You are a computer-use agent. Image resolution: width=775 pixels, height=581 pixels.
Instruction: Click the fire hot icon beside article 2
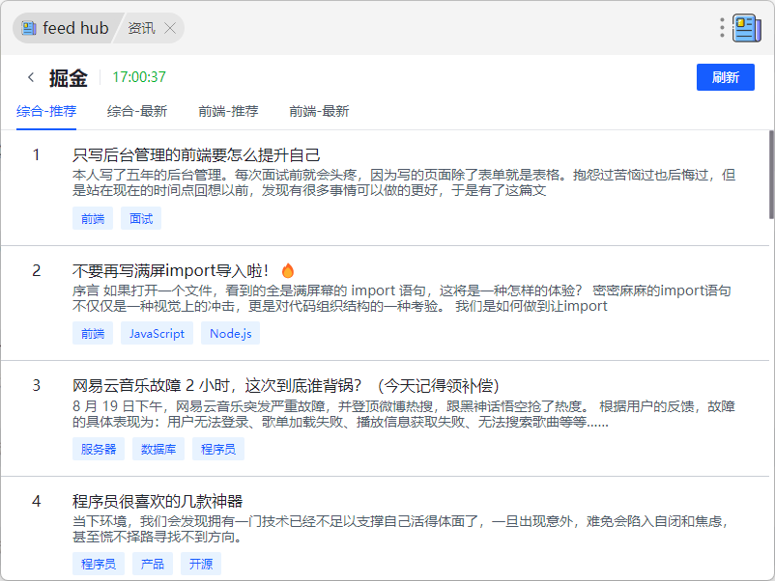click(x=288, y=270)
